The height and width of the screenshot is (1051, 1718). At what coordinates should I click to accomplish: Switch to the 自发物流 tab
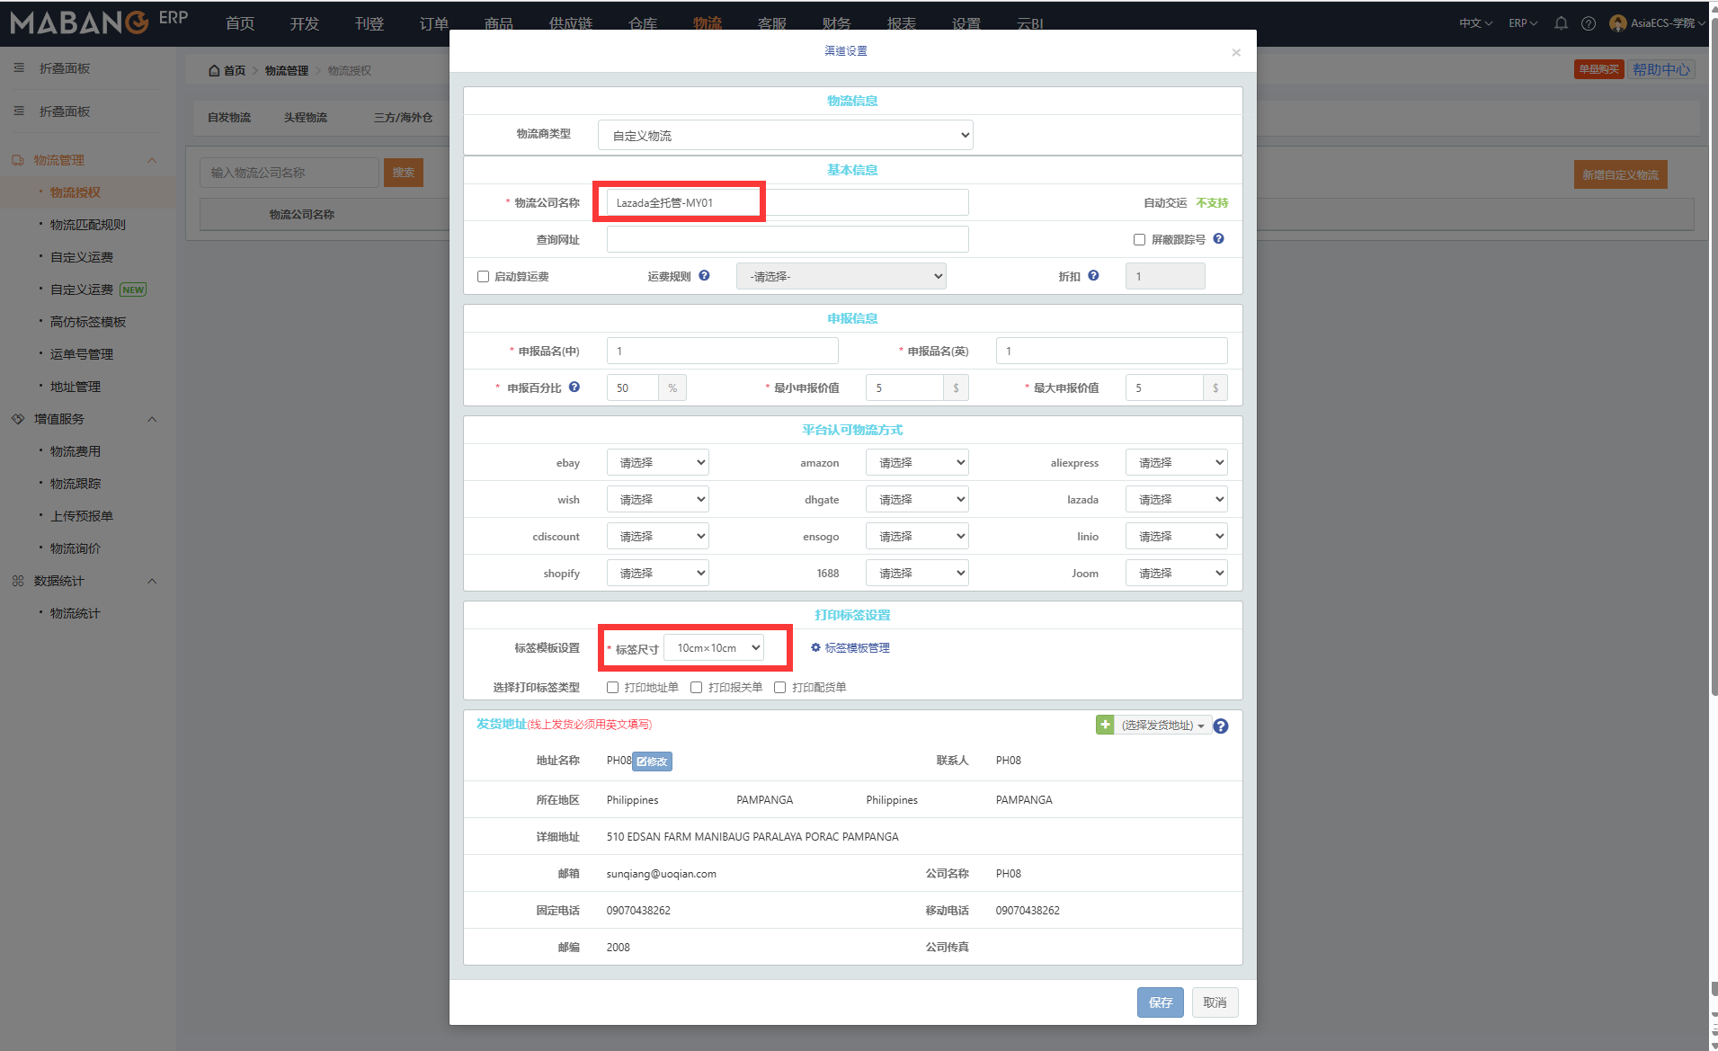[229, 117]
